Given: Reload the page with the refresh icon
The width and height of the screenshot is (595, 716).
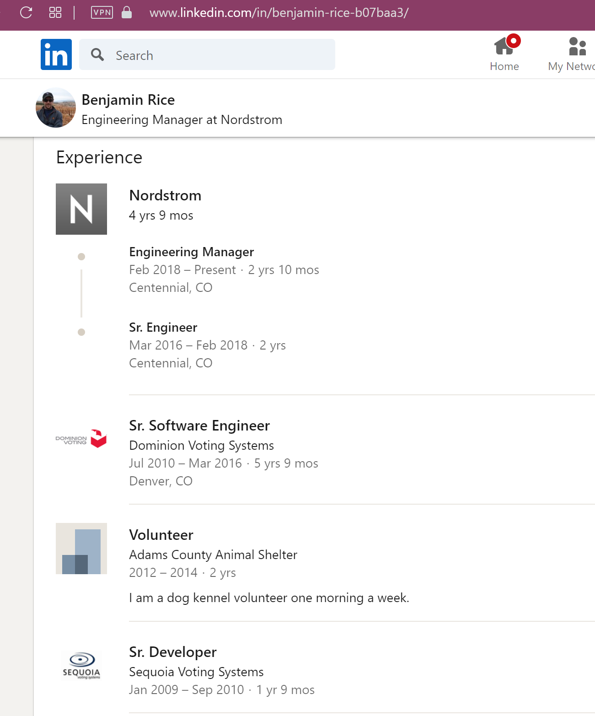Looking at the screenshot, I should [x=26, y=12].
